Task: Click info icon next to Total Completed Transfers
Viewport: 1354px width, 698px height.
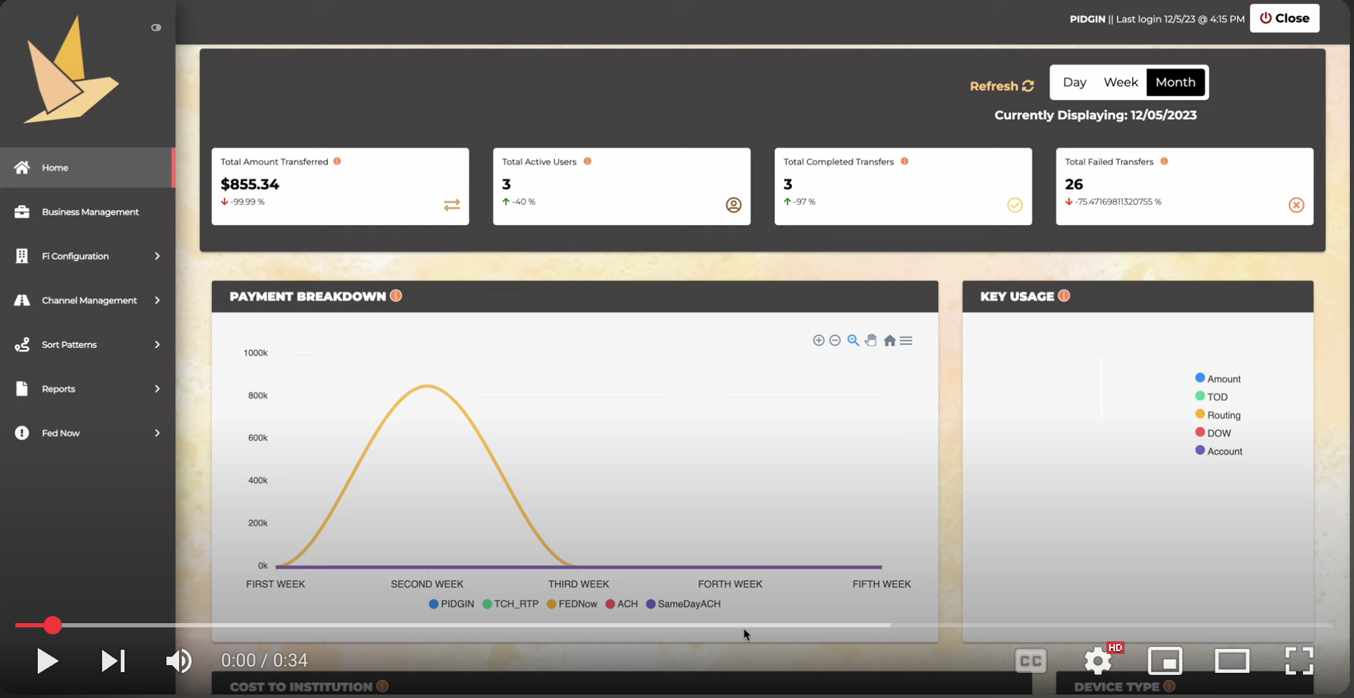Action: click(904, 161)
